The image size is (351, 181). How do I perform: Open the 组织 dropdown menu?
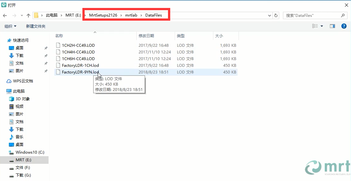(x=11, y=26)
